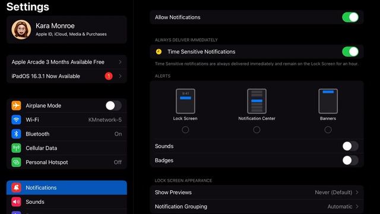Open Kara Monroe's avatar picture
Viewport: 380px width, 214px height.
pos(21,30)
